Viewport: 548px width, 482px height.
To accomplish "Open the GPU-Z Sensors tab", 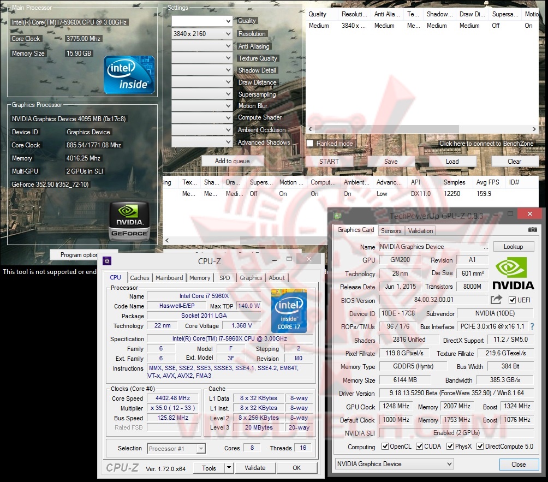I will click(x=391, y=231).
